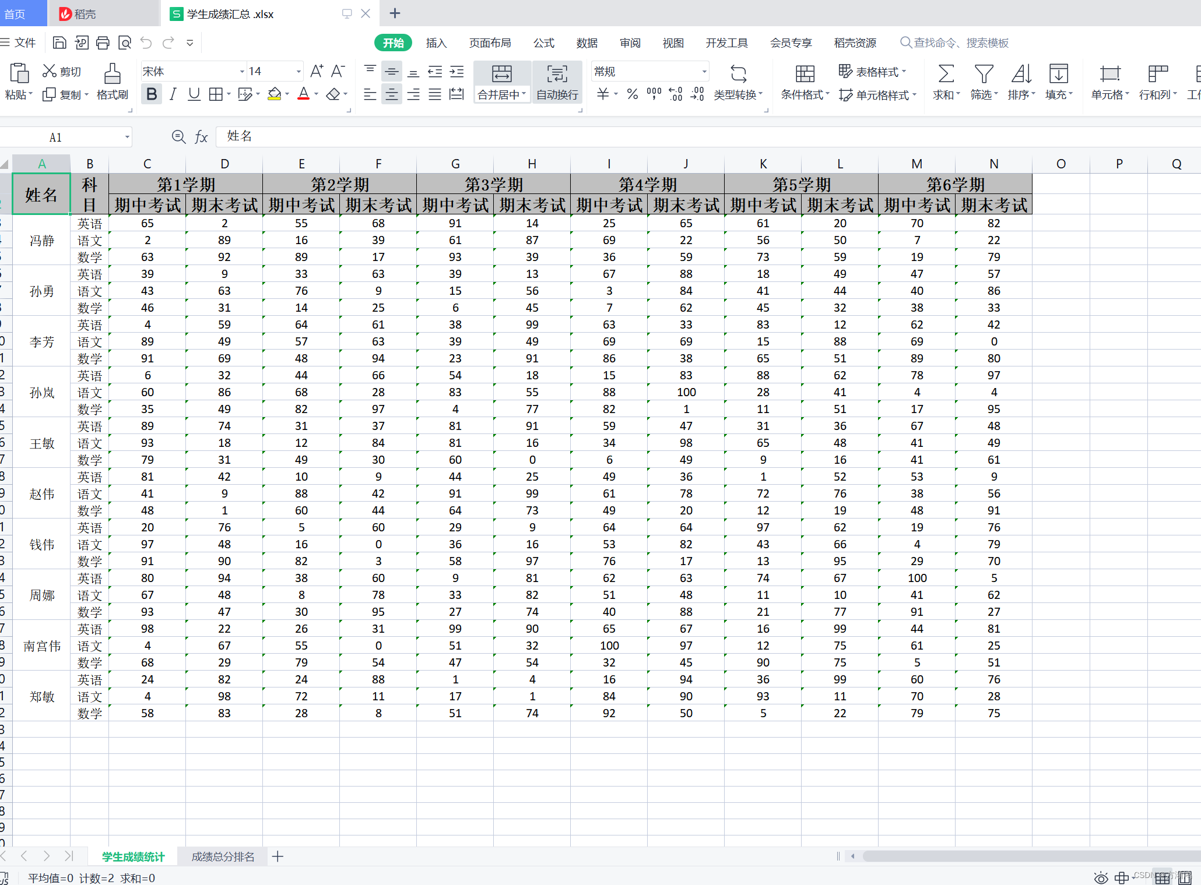Image resolution: width=1201 pixels, height=885 pixels.
Task: Click the zoom magnifier beside fx
Action: [178, 137]
